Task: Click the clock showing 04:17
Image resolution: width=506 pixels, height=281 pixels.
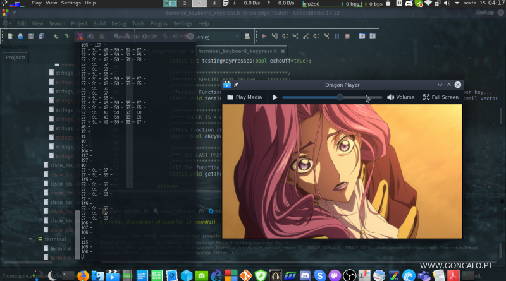Action: click(497, 3)
